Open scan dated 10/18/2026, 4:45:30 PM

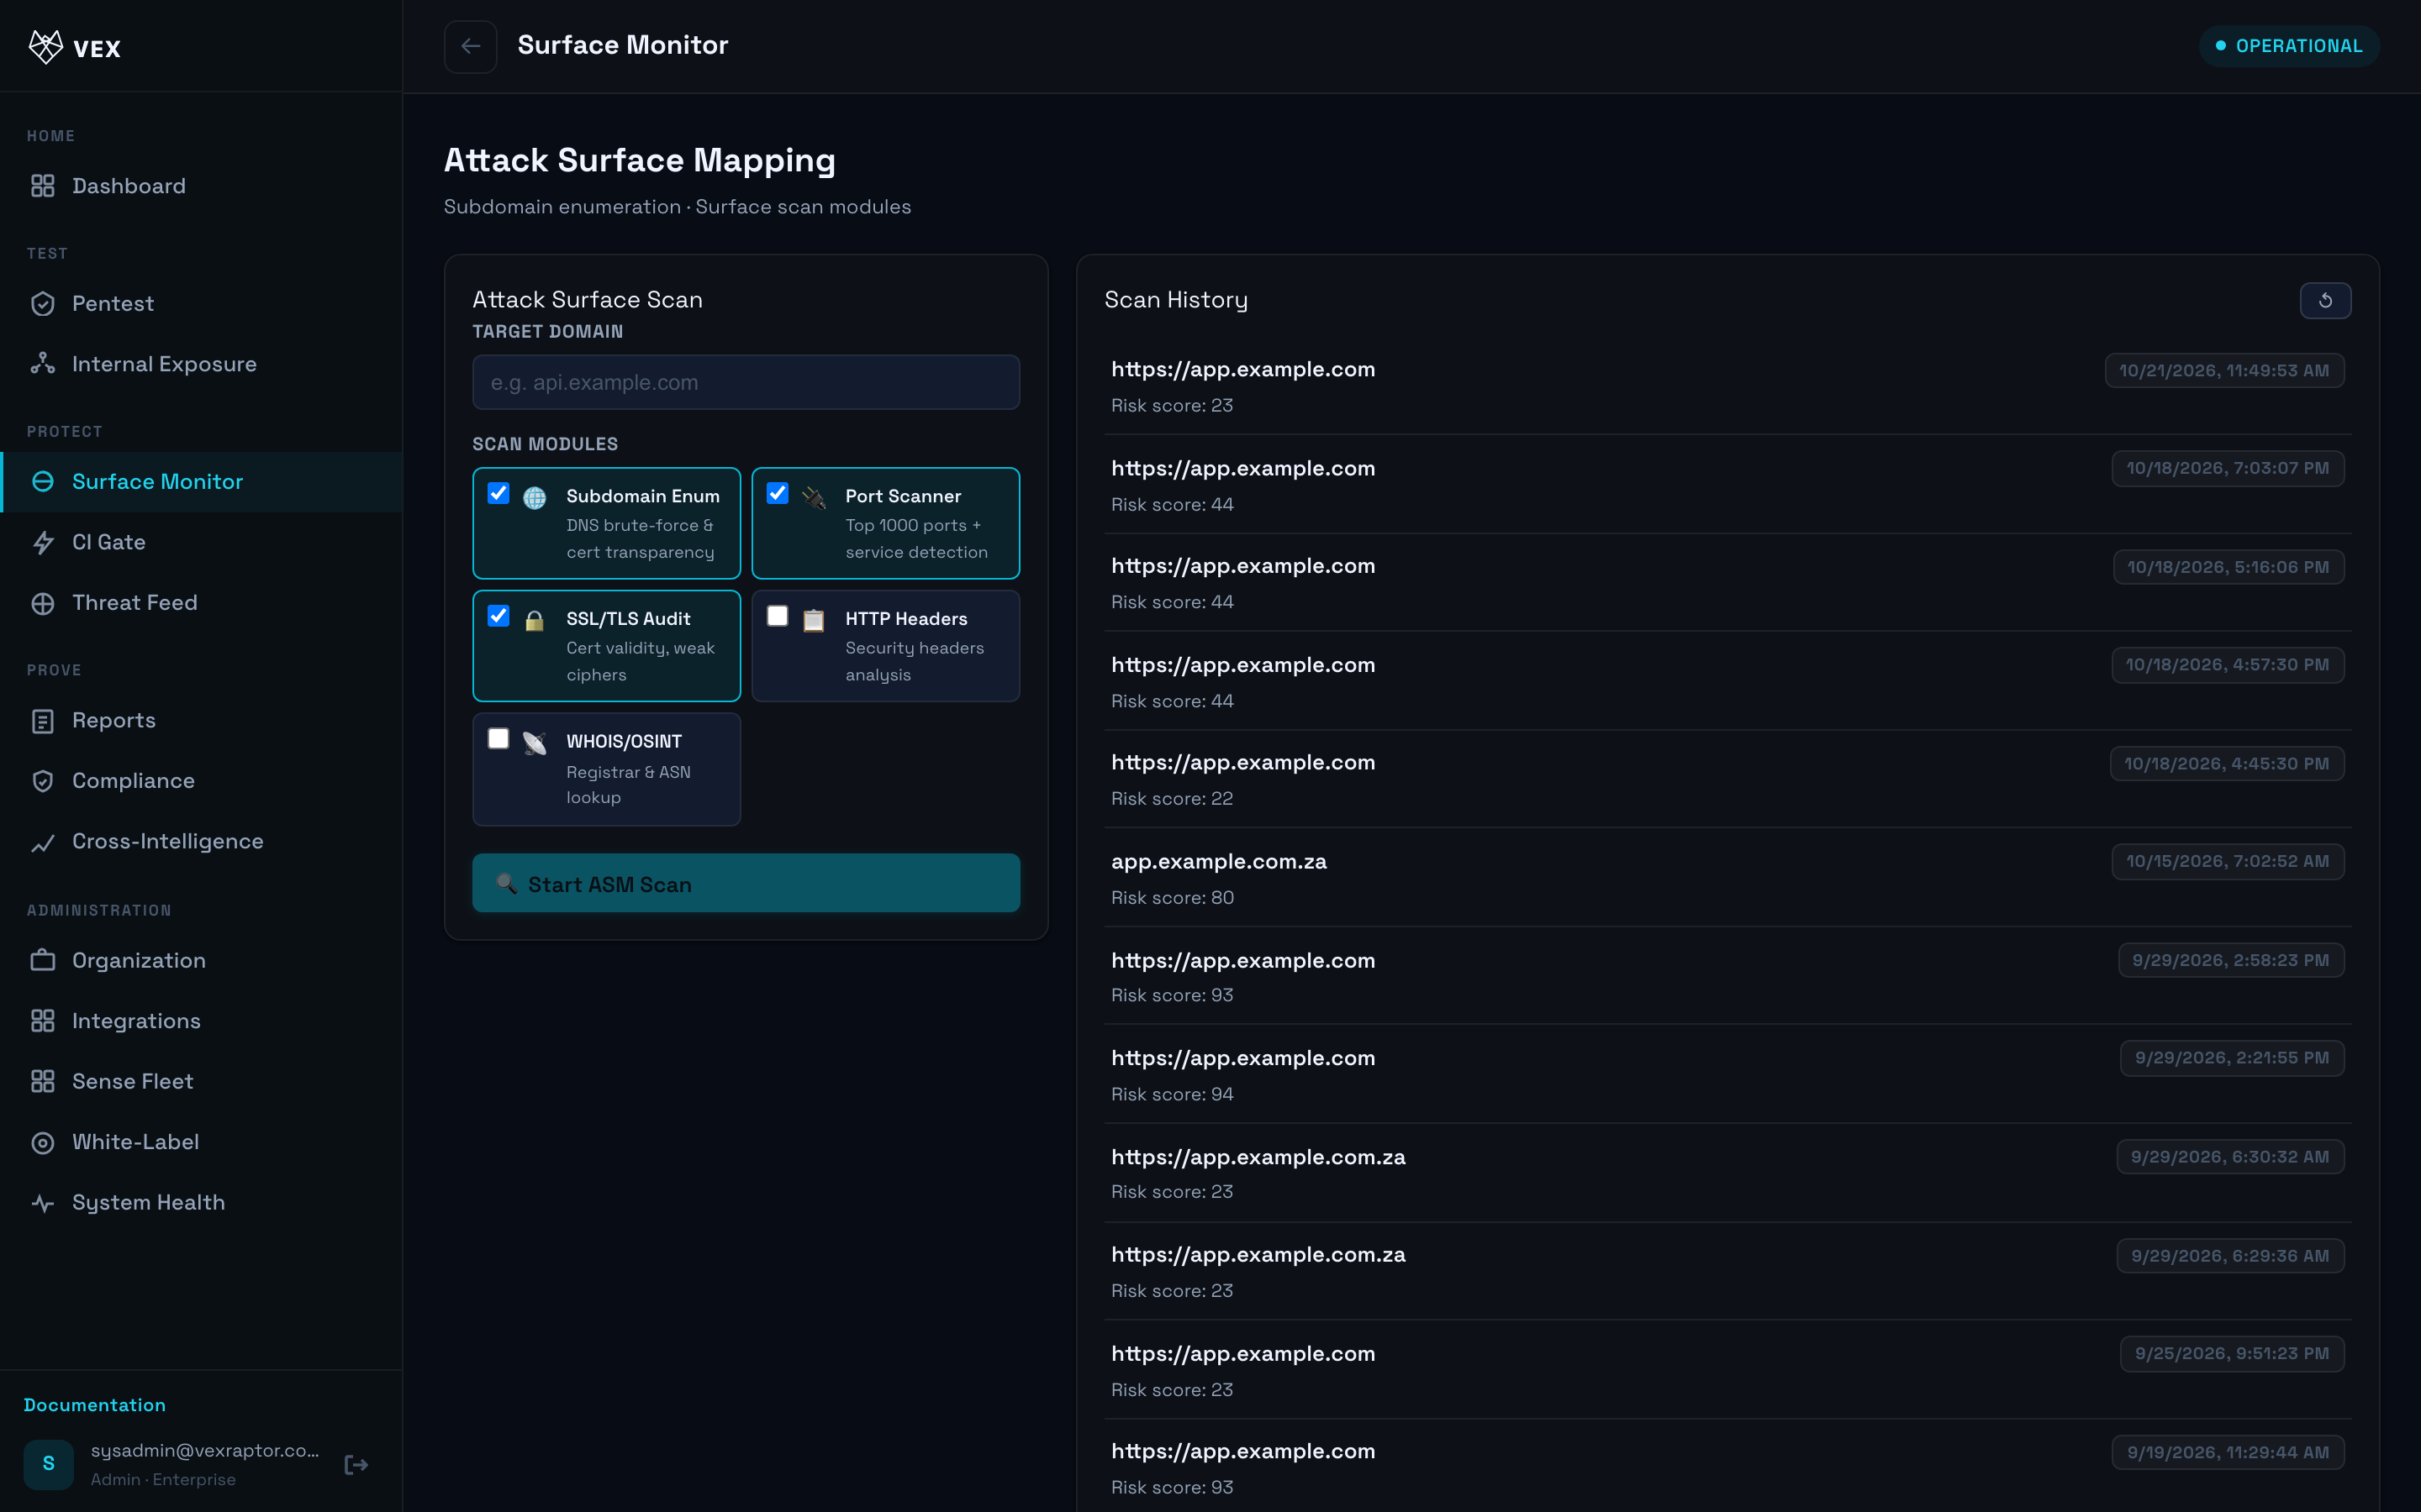(x=1727, y=779)
